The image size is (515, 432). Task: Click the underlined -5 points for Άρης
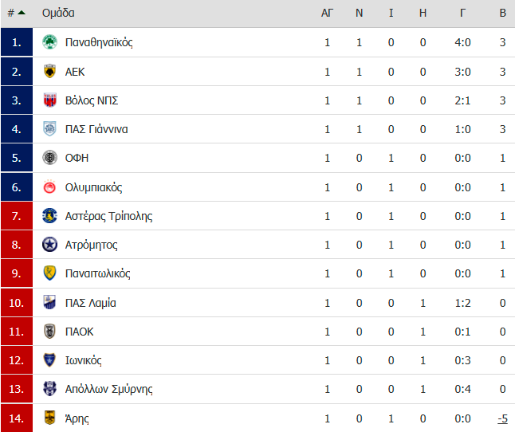pos(502,418)
